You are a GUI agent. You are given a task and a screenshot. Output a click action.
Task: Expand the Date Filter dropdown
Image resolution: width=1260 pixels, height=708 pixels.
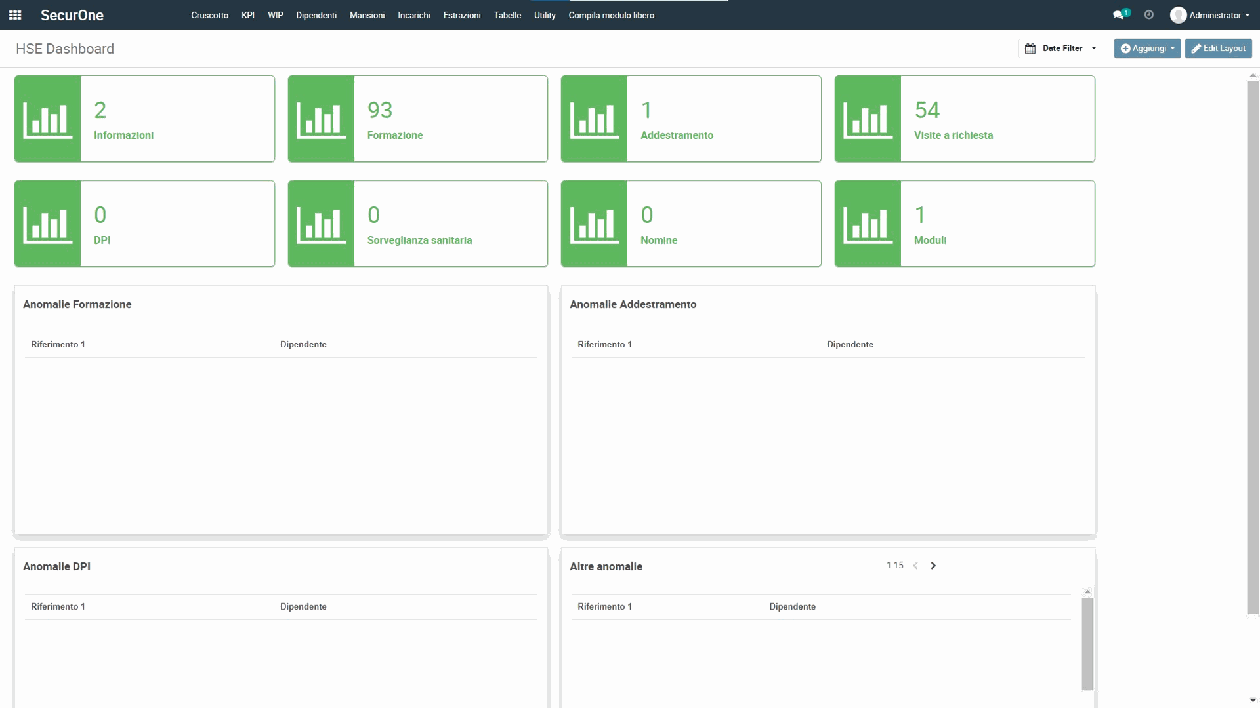[x=1060, y=49]
